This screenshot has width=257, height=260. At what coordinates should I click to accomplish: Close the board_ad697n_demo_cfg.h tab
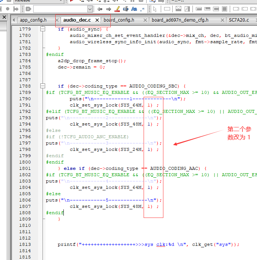point(222,20)
